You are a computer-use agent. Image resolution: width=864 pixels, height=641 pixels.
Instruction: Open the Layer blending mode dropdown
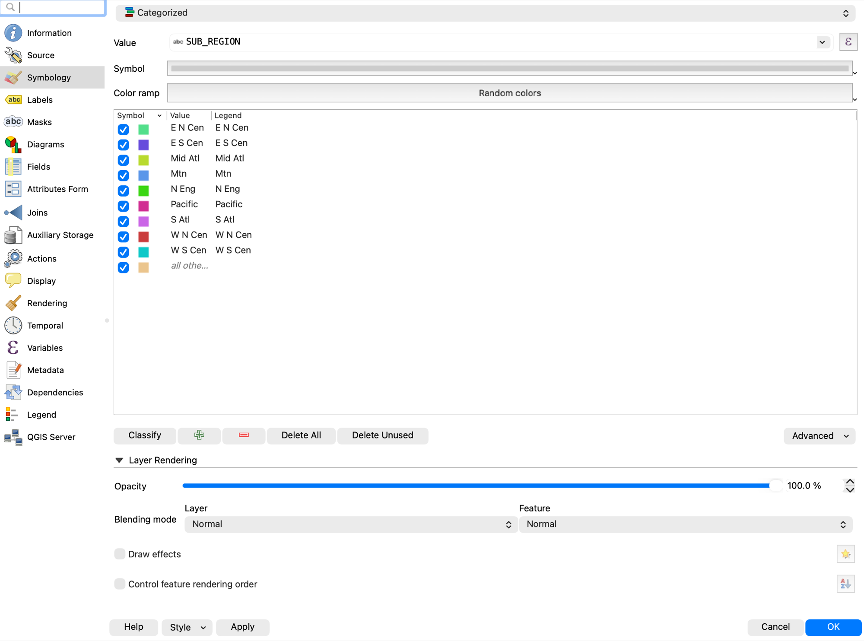click(350, 524)
